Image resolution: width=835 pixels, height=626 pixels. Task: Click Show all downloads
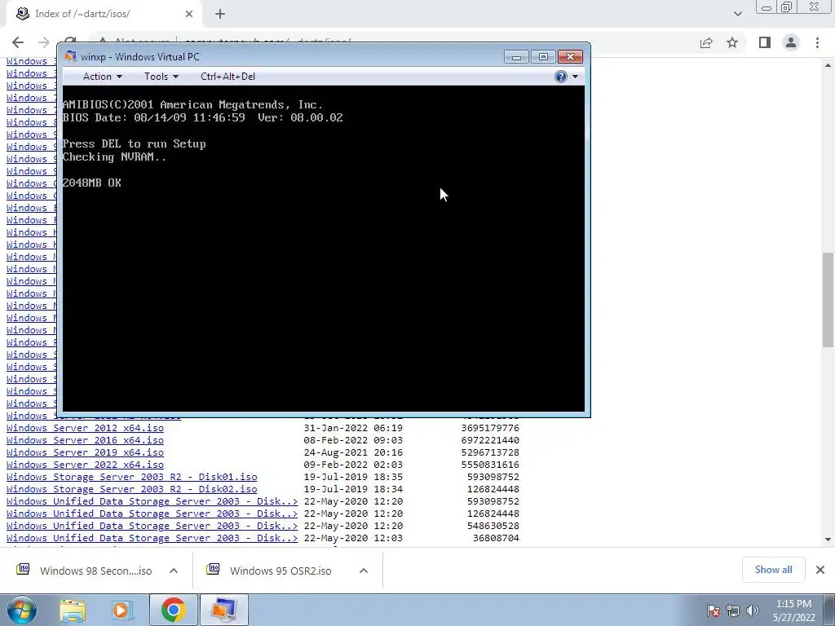pyautogui.click(x=773, y=570)
